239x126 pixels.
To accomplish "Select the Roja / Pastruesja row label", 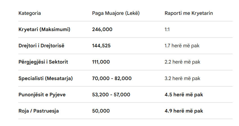I will [x=39, y=111].
